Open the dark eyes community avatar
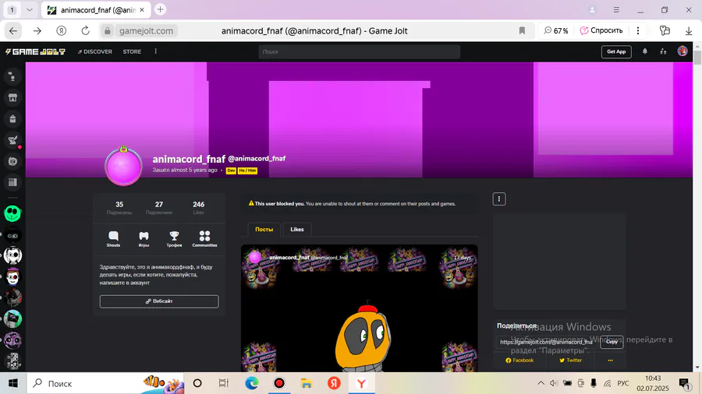Image resolution: width=702 pixels, height=394 pixels. 12,235
